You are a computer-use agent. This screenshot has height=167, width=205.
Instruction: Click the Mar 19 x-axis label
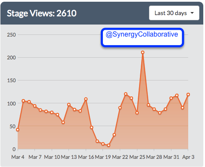103,157
